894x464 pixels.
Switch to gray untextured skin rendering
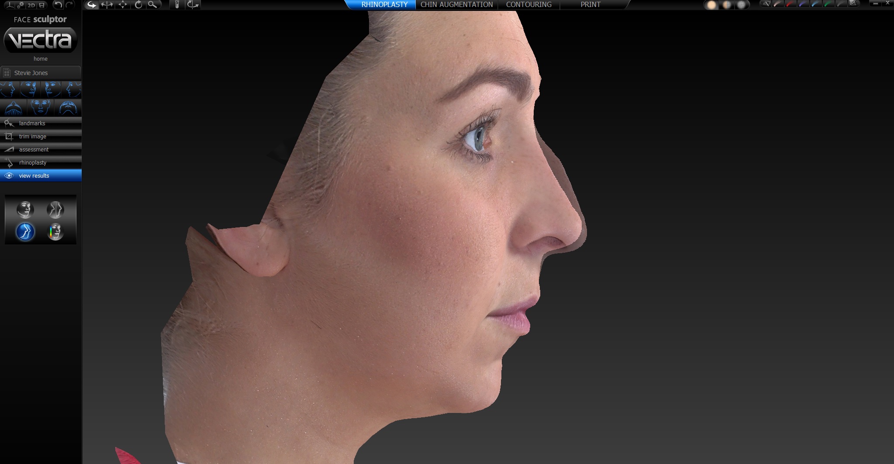(x=741, y=5)
